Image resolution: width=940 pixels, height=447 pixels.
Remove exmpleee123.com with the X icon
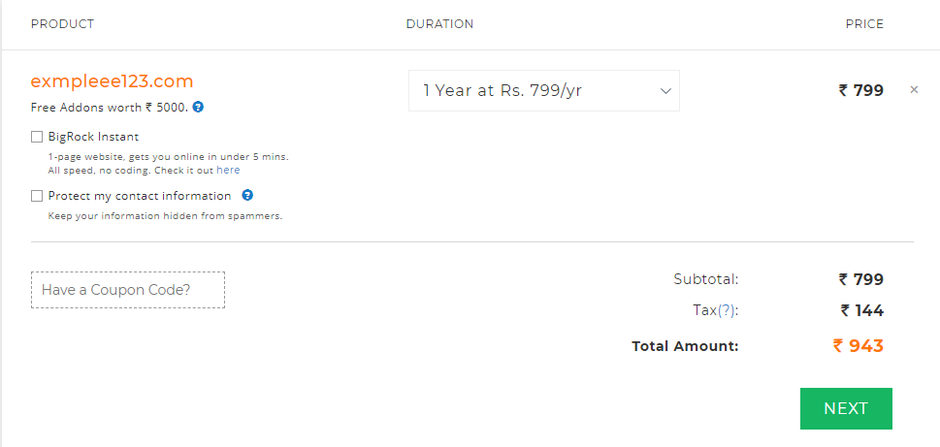914,90
